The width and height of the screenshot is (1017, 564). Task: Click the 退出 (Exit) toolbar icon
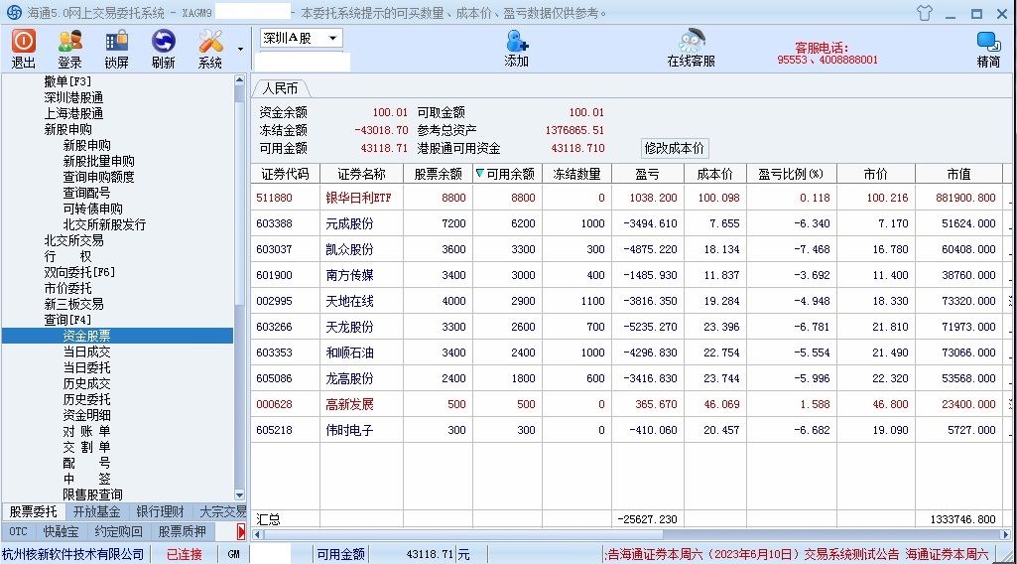(24, 48)
